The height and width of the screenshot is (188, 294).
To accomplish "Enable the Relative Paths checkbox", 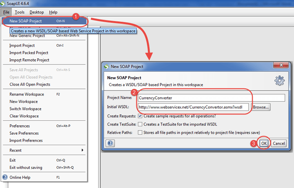I will point(140,133).
